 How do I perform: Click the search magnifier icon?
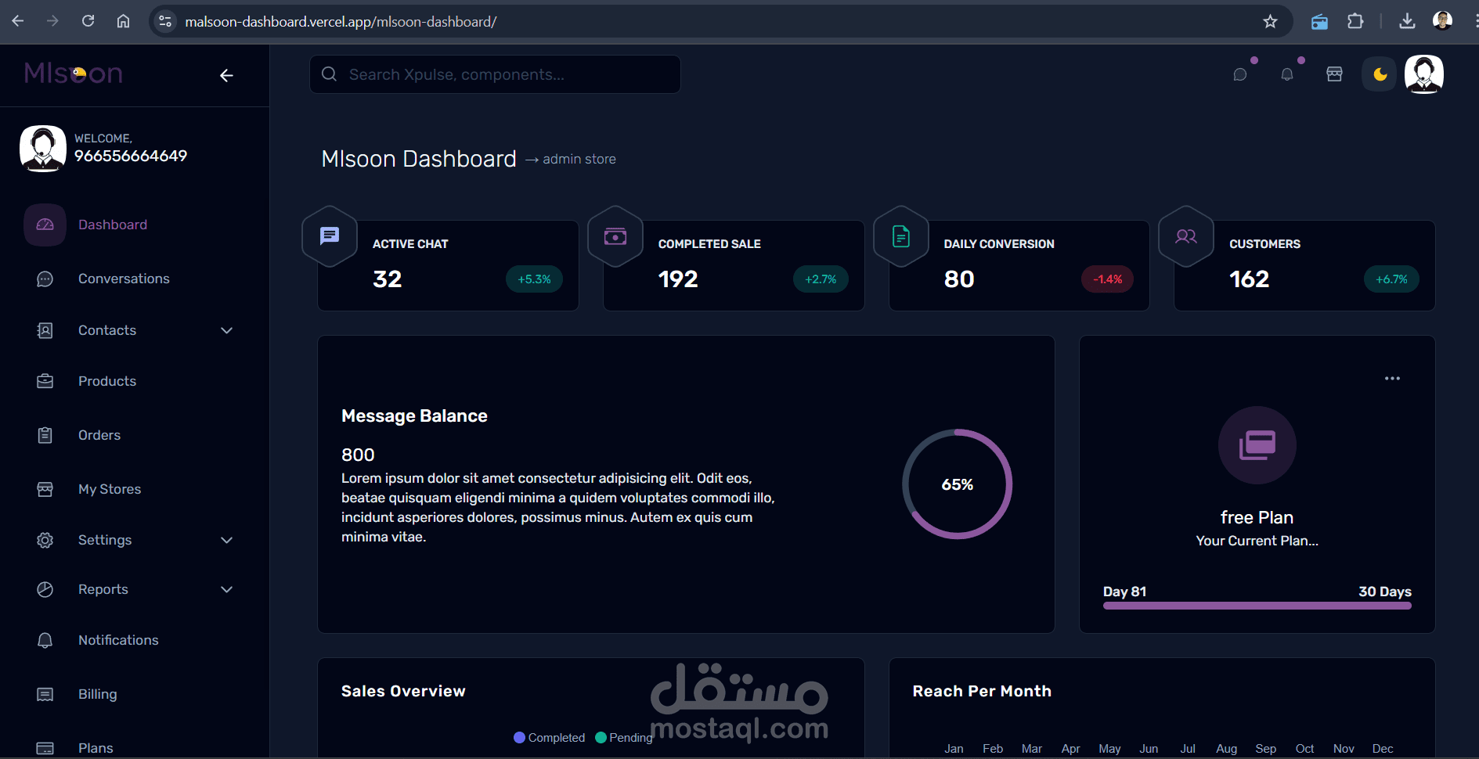point(330,74)
